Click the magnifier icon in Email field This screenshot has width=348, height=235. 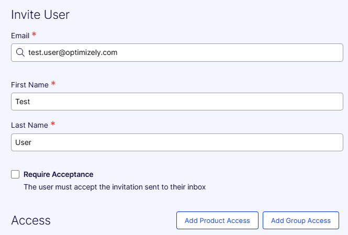pyautogui.click(x=20, y=52)
